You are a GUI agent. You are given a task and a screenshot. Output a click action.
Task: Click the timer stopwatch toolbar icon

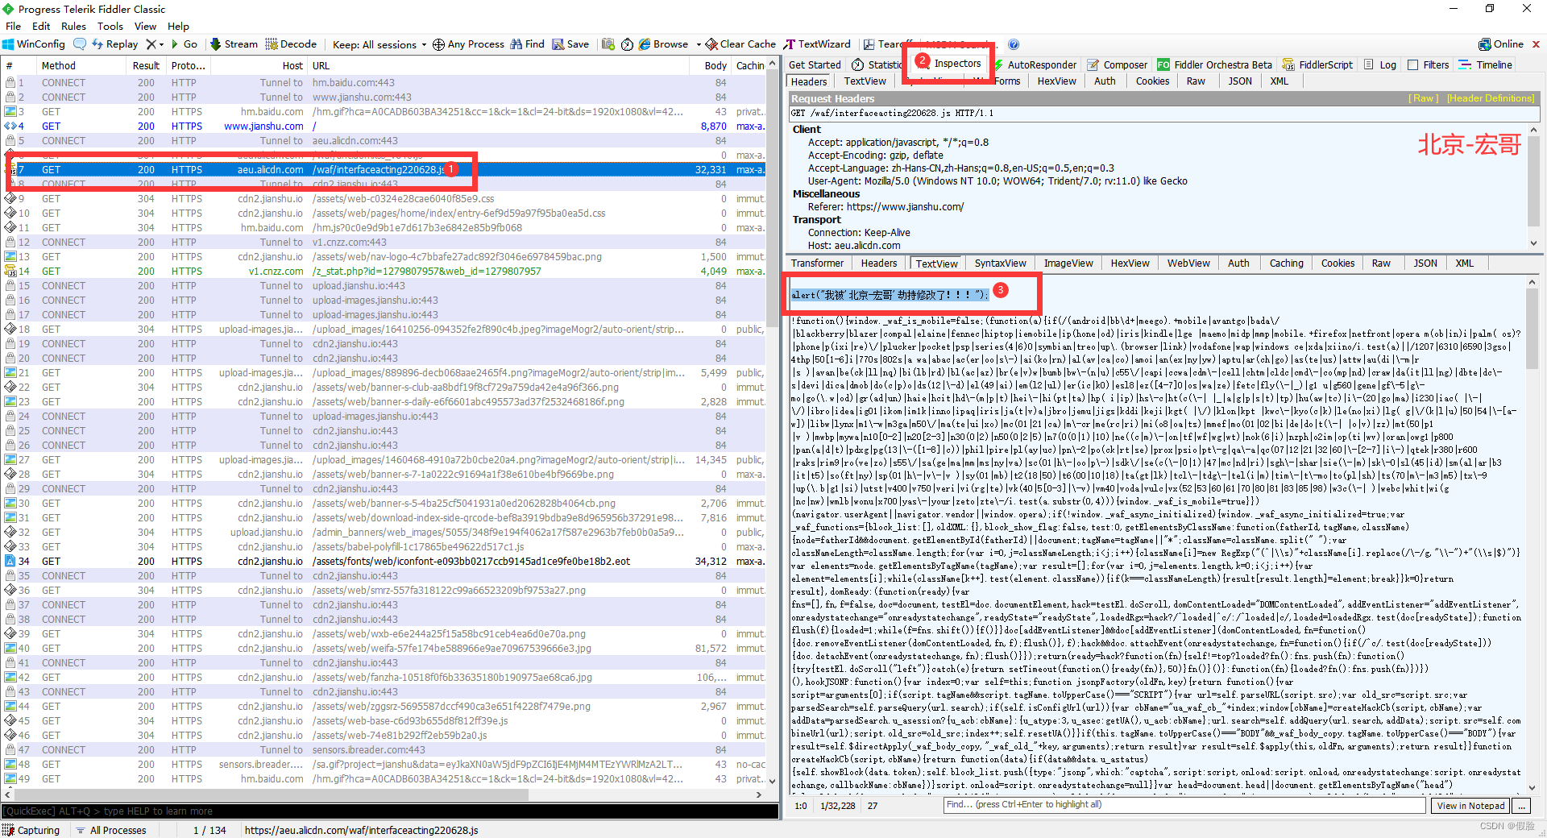(628, 44)
